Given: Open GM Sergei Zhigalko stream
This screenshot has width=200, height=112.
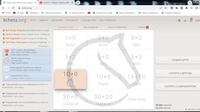Looking at the screenshot, I should [x=27, y=30].
